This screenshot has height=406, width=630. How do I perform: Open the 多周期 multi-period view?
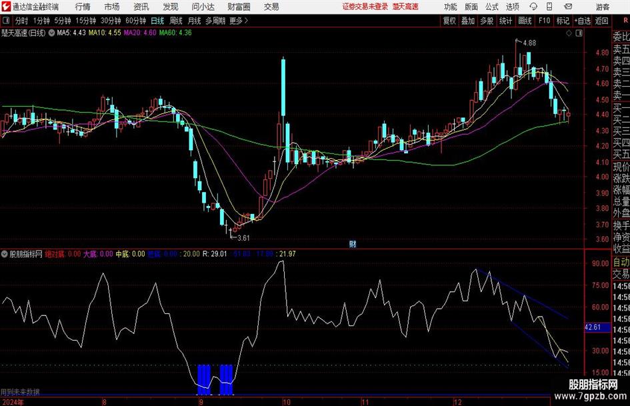215,21
